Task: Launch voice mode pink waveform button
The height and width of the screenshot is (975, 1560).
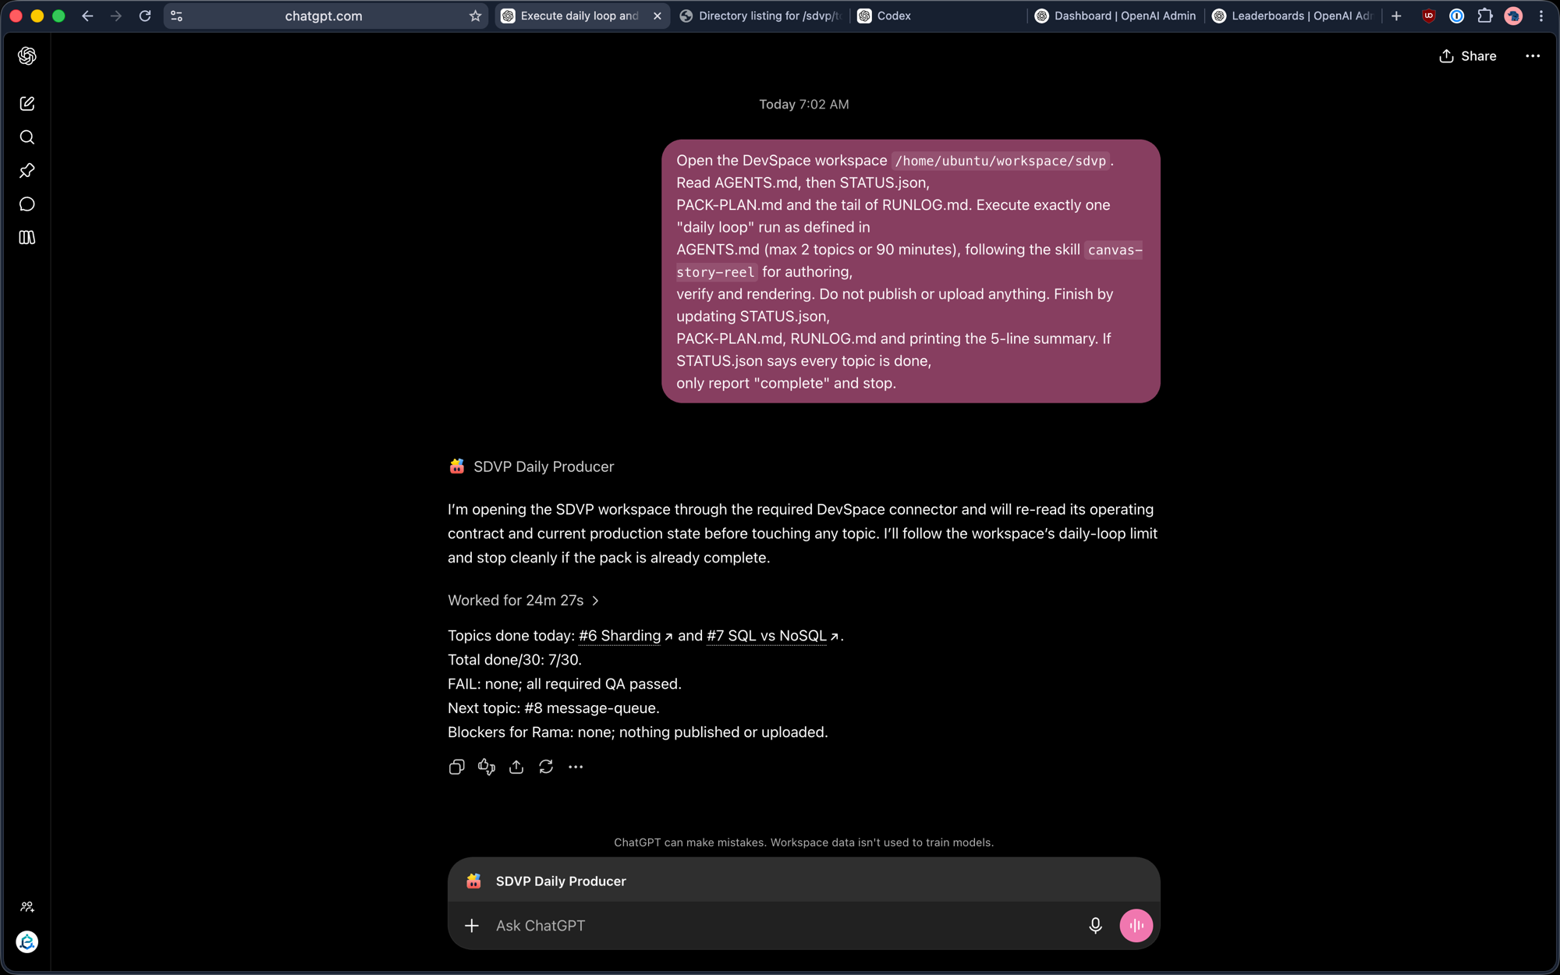Action: [x=1136, y=926]
